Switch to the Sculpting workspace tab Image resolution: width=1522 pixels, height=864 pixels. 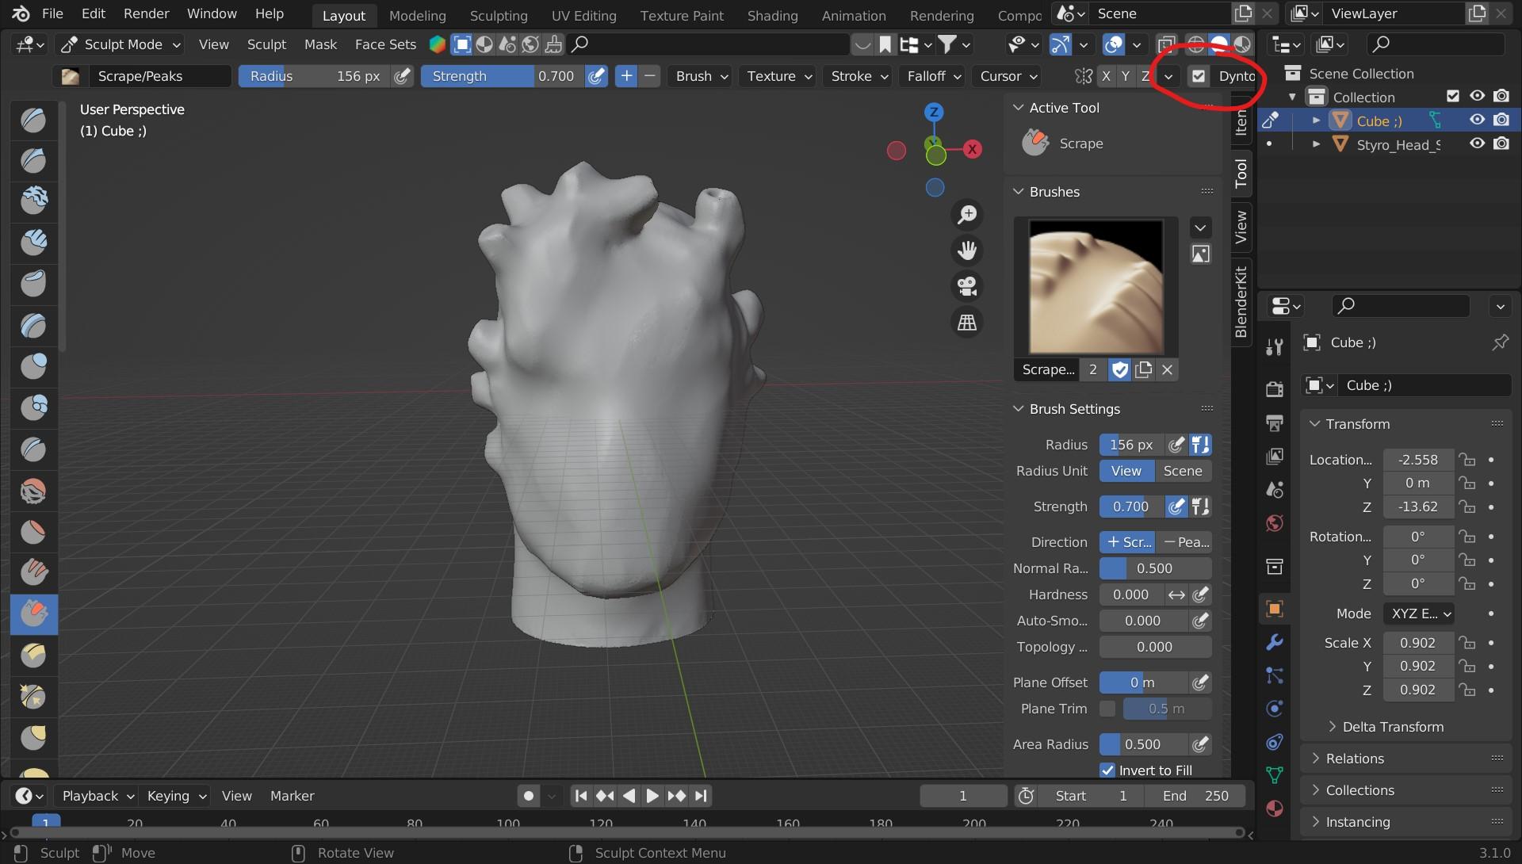coord(498,15)
